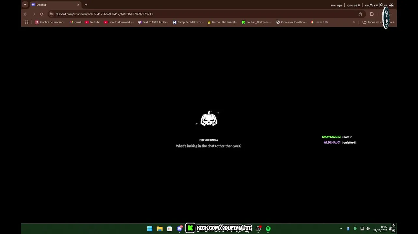Go forward to the next page

(34, 14)
